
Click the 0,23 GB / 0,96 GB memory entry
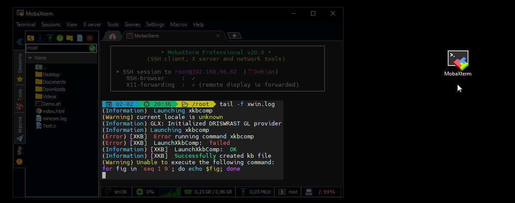click(x=208, y=192)
